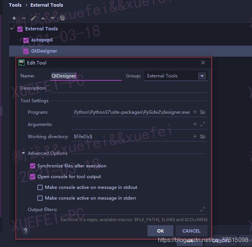
Task: Disable Synchronize files after execution
Action: [33, 166]
